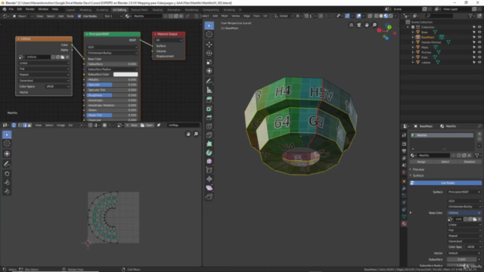Choose the Move tool in 3D viewport toolbar

[209, 45]
